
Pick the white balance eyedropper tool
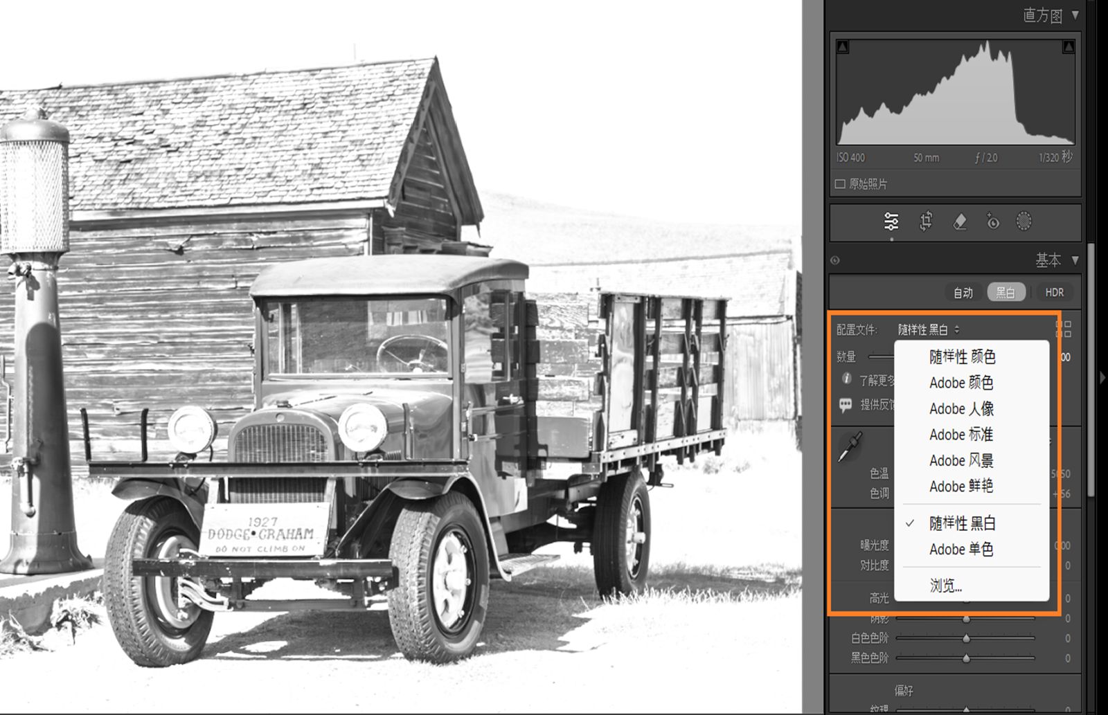click(x=850, y=447)
